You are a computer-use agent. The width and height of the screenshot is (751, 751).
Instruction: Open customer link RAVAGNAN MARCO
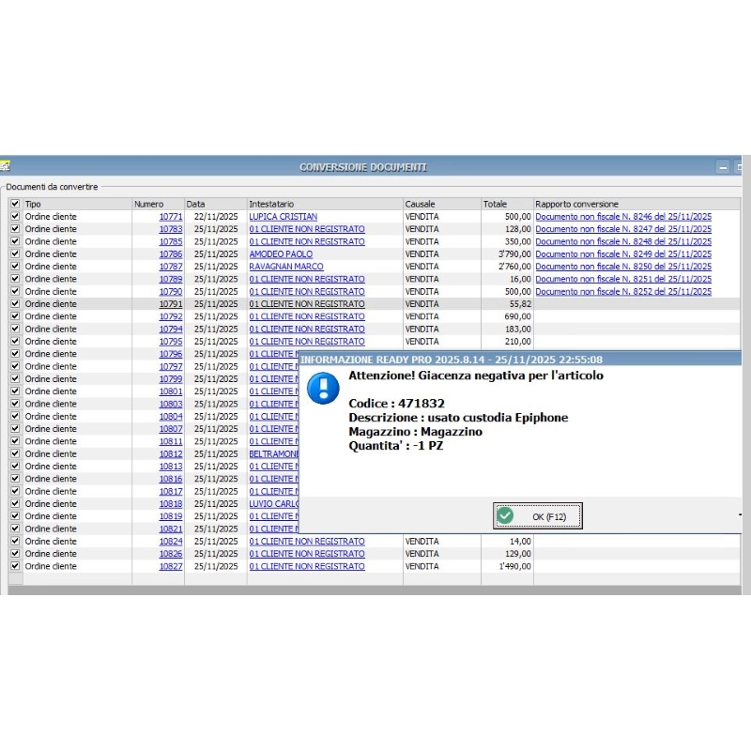pos(285,267)
